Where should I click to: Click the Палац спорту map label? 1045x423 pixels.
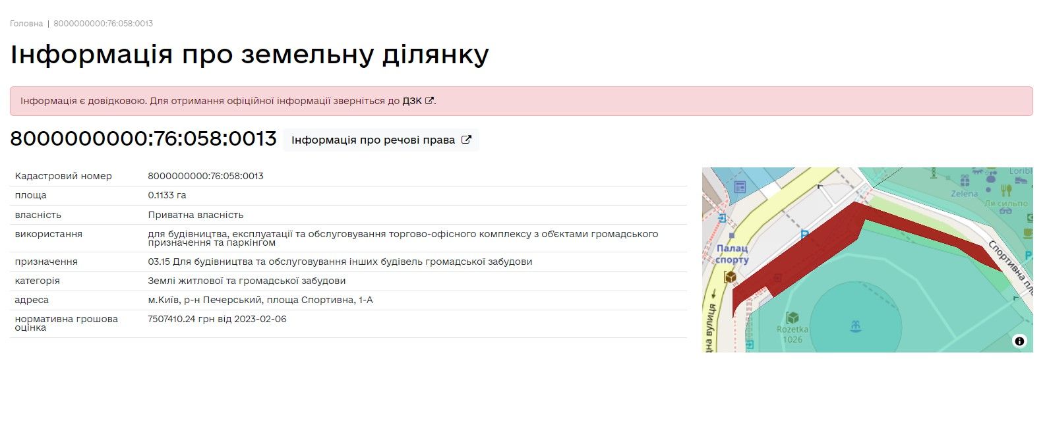[x=732, y=254]
